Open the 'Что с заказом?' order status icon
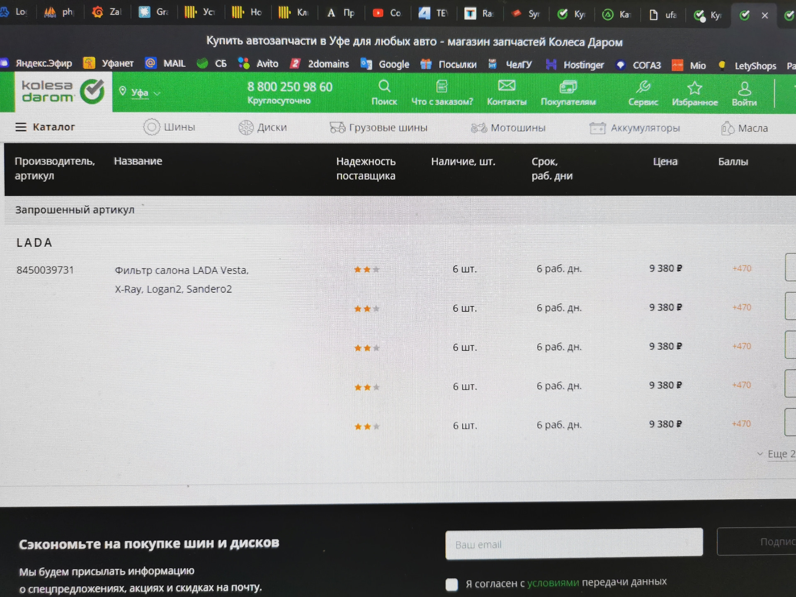796x597 pixels. point(442,86)
